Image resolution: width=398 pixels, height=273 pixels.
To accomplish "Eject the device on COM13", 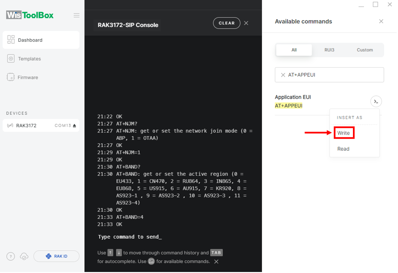I will pyautogui.click(x=74, y=126).
